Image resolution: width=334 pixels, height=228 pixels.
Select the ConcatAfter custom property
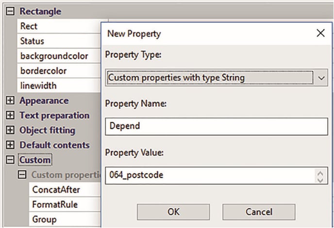65,190
